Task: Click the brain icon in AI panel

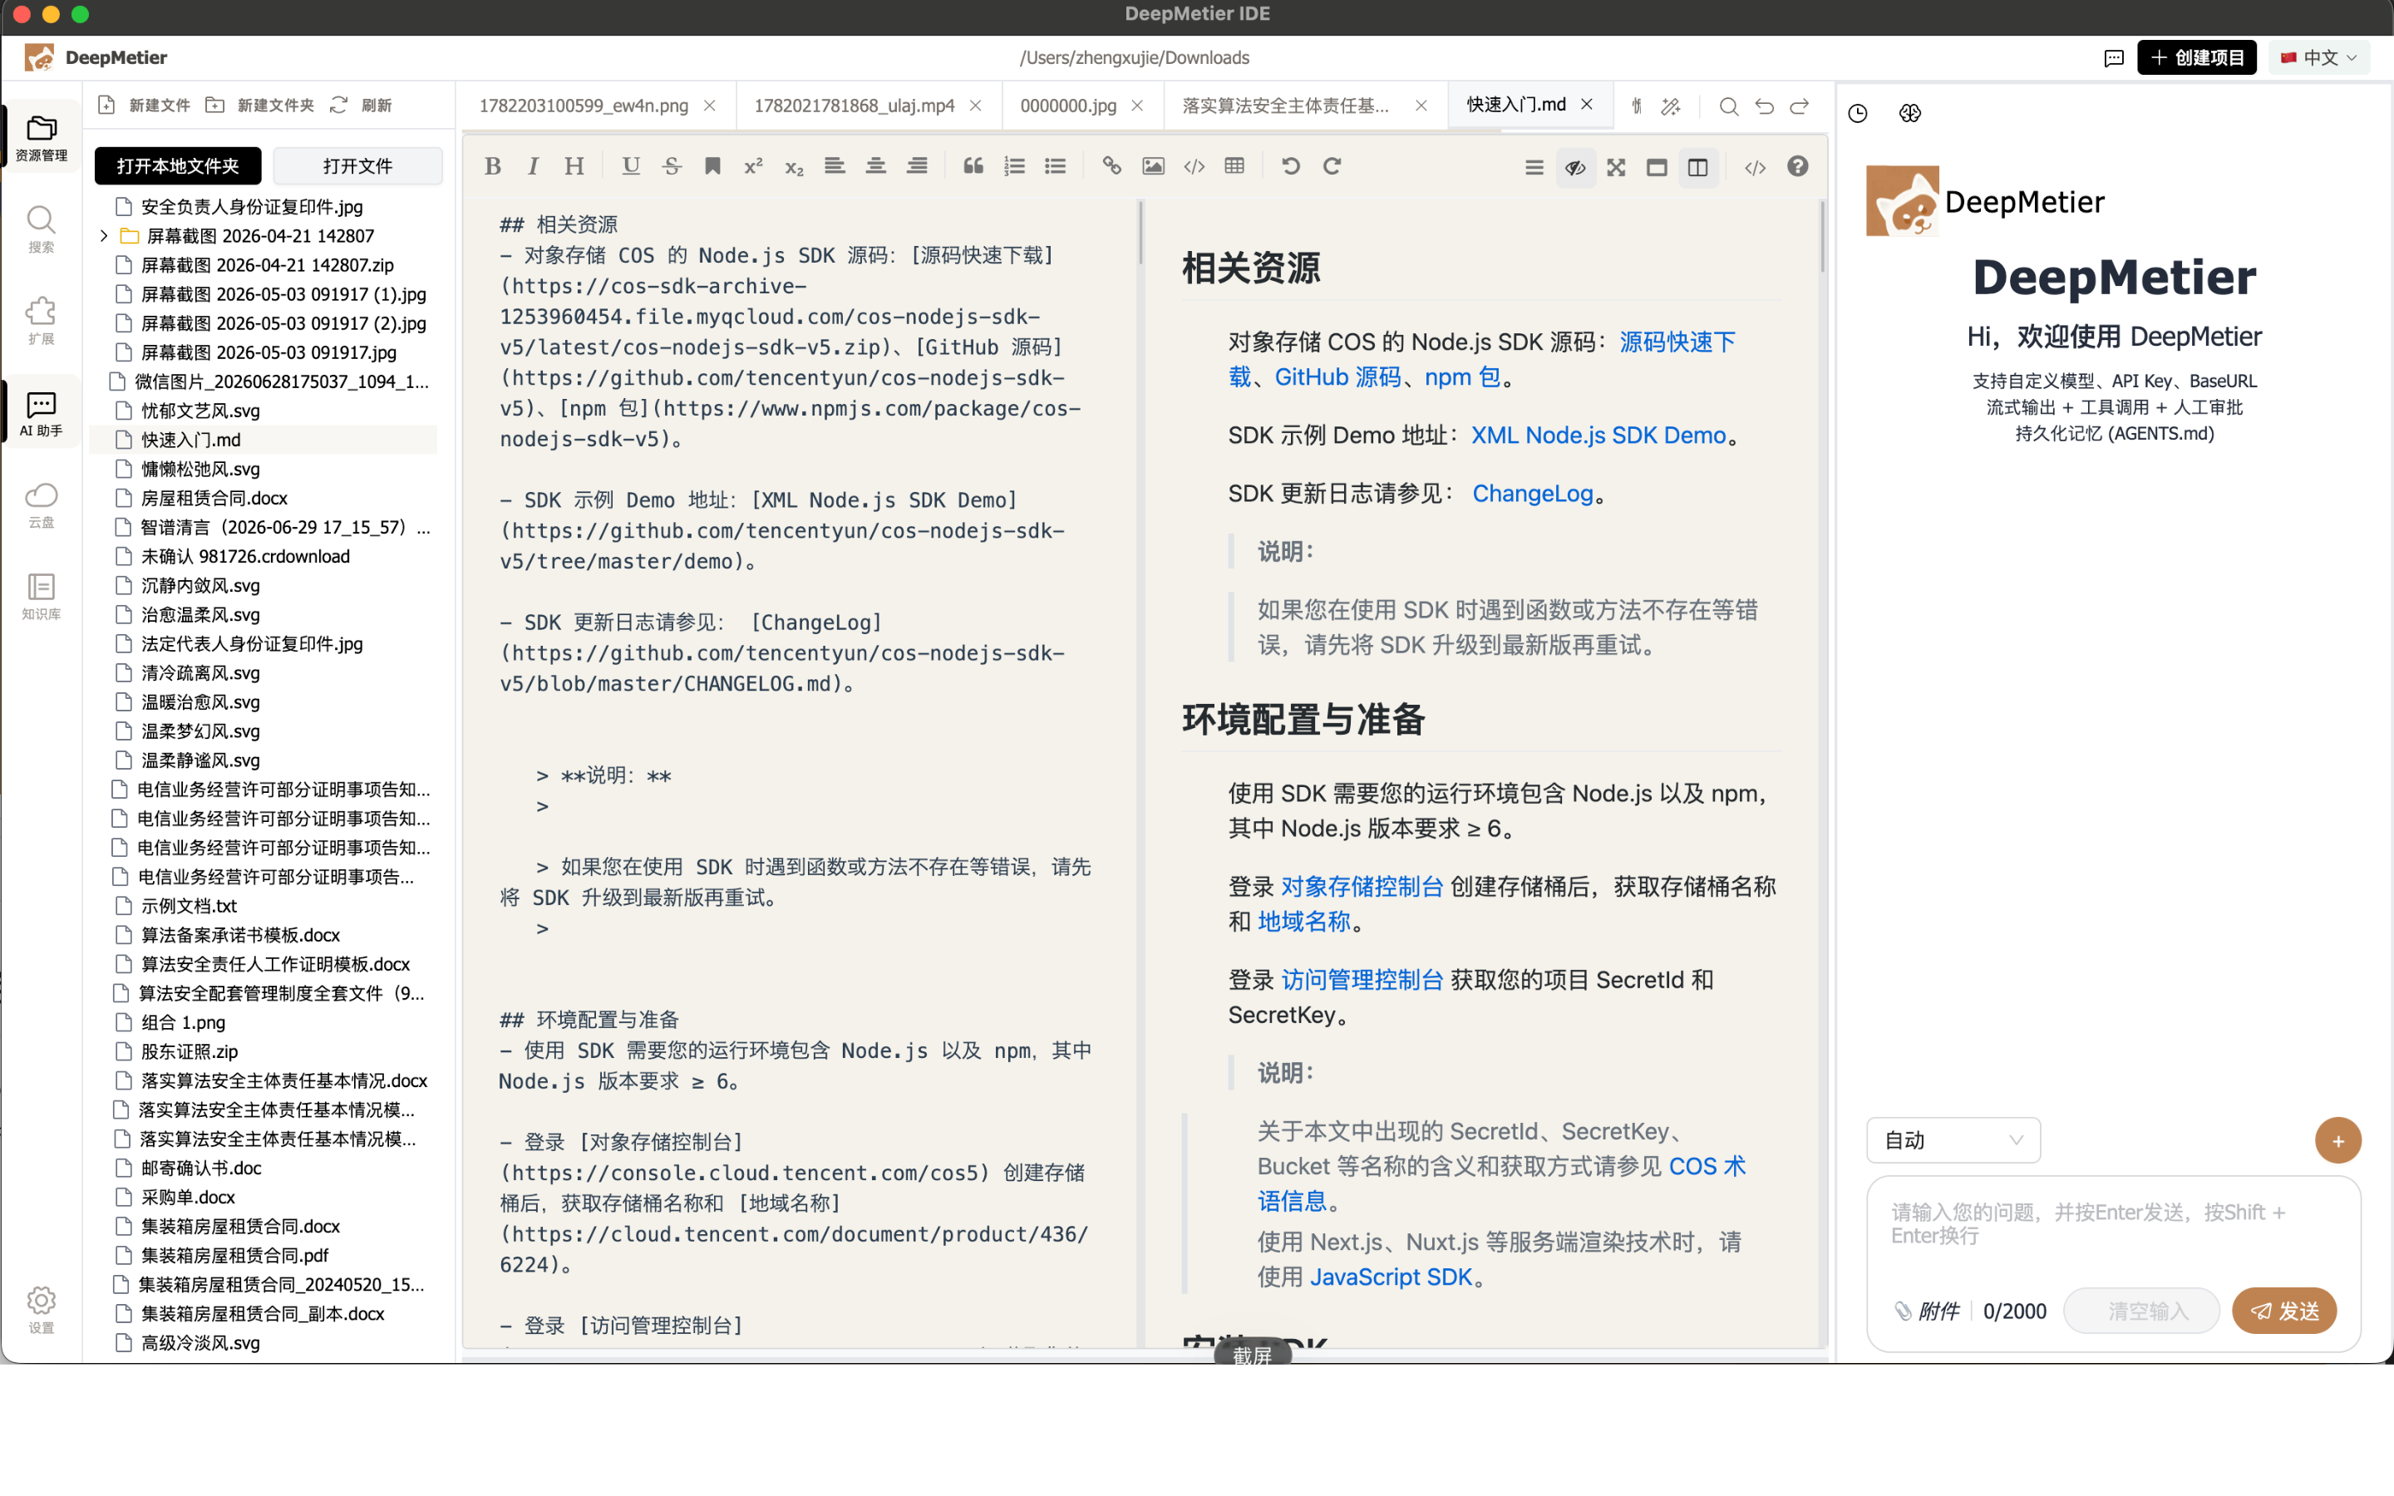Action: 1910,114
